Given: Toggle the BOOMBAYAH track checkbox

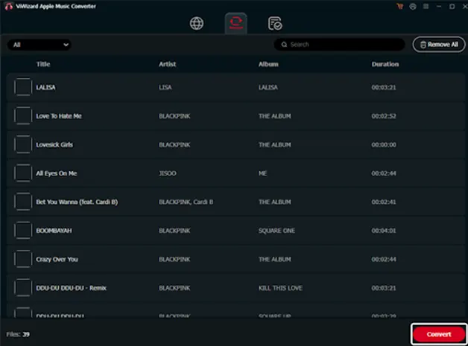Looking at the screenshot, I should 22,231.
